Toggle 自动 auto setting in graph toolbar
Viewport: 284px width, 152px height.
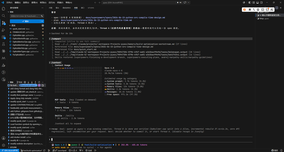(20, 82)
